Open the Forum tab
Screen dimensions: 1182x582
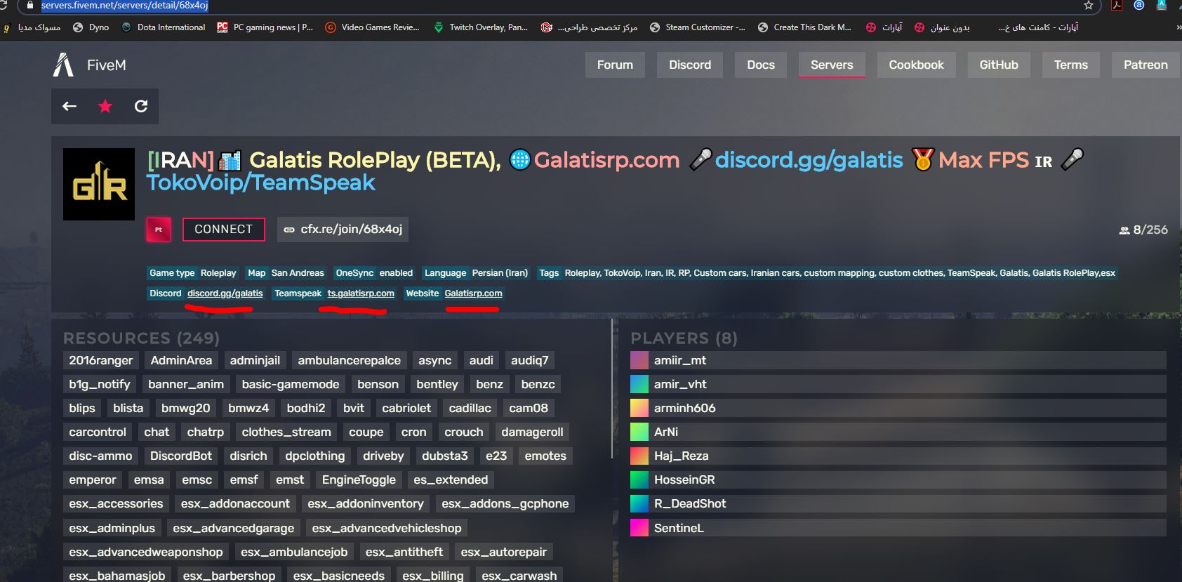coord(615,65)
